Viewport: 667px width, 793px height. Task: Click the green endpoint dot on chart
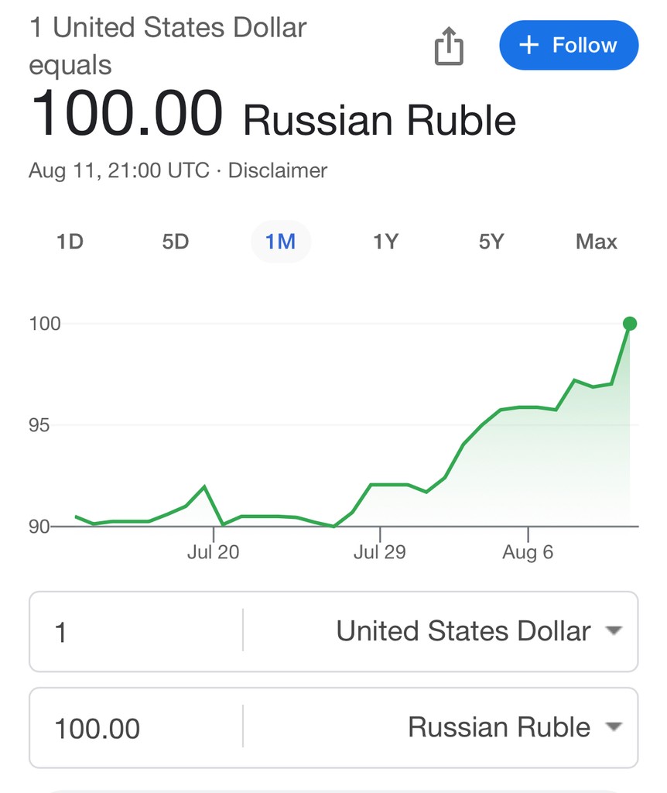pyautogui.click(x=630, y=324)
